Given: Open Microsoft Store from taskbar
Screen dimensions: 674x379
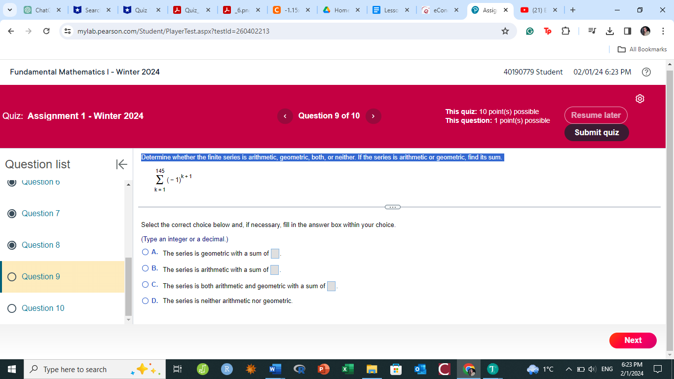Looking at the screenshot, I should 396,369.
